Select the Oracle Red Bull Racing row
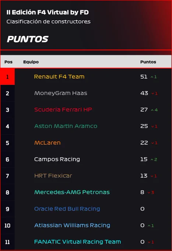Screen dimensions: 172x251 click(86, 209)
